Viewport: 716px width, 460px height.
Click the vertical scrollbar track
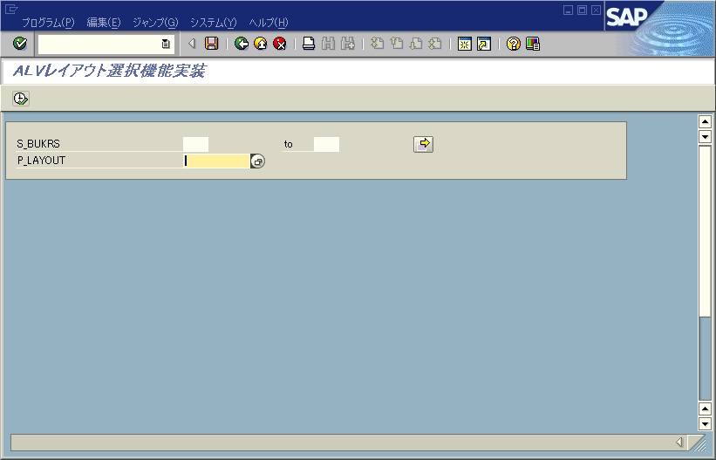pyautogui.click(x=705, y=272)
